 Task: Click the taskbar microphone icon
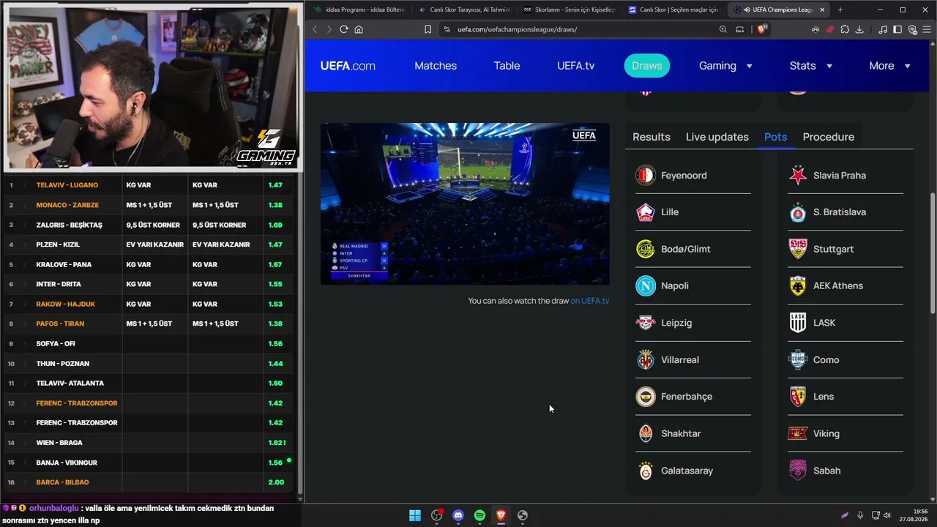[860, 515]
